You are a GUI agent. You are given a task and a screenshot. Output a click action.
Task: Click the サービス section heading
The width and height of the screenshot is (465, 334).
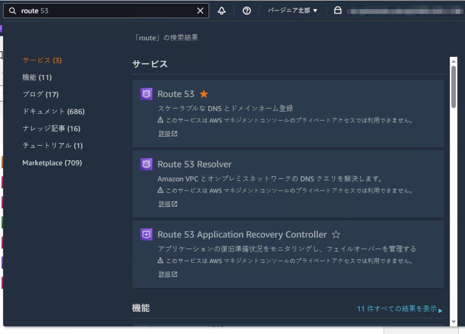150,64
